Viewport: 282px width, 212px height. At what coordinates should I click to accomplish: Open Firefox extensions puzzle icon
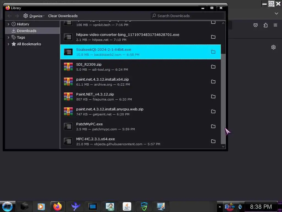coord(265,25)
